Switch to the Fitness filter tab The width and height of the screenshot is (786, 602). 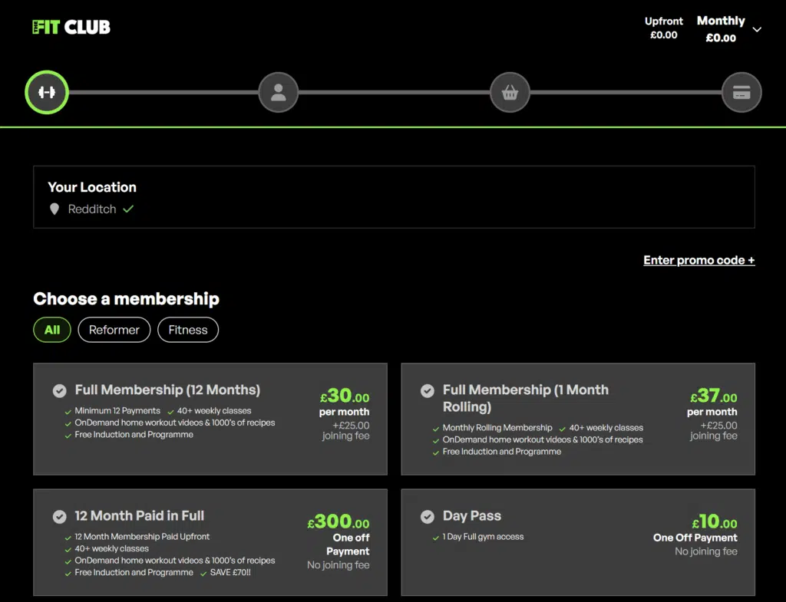coord(187,330)
